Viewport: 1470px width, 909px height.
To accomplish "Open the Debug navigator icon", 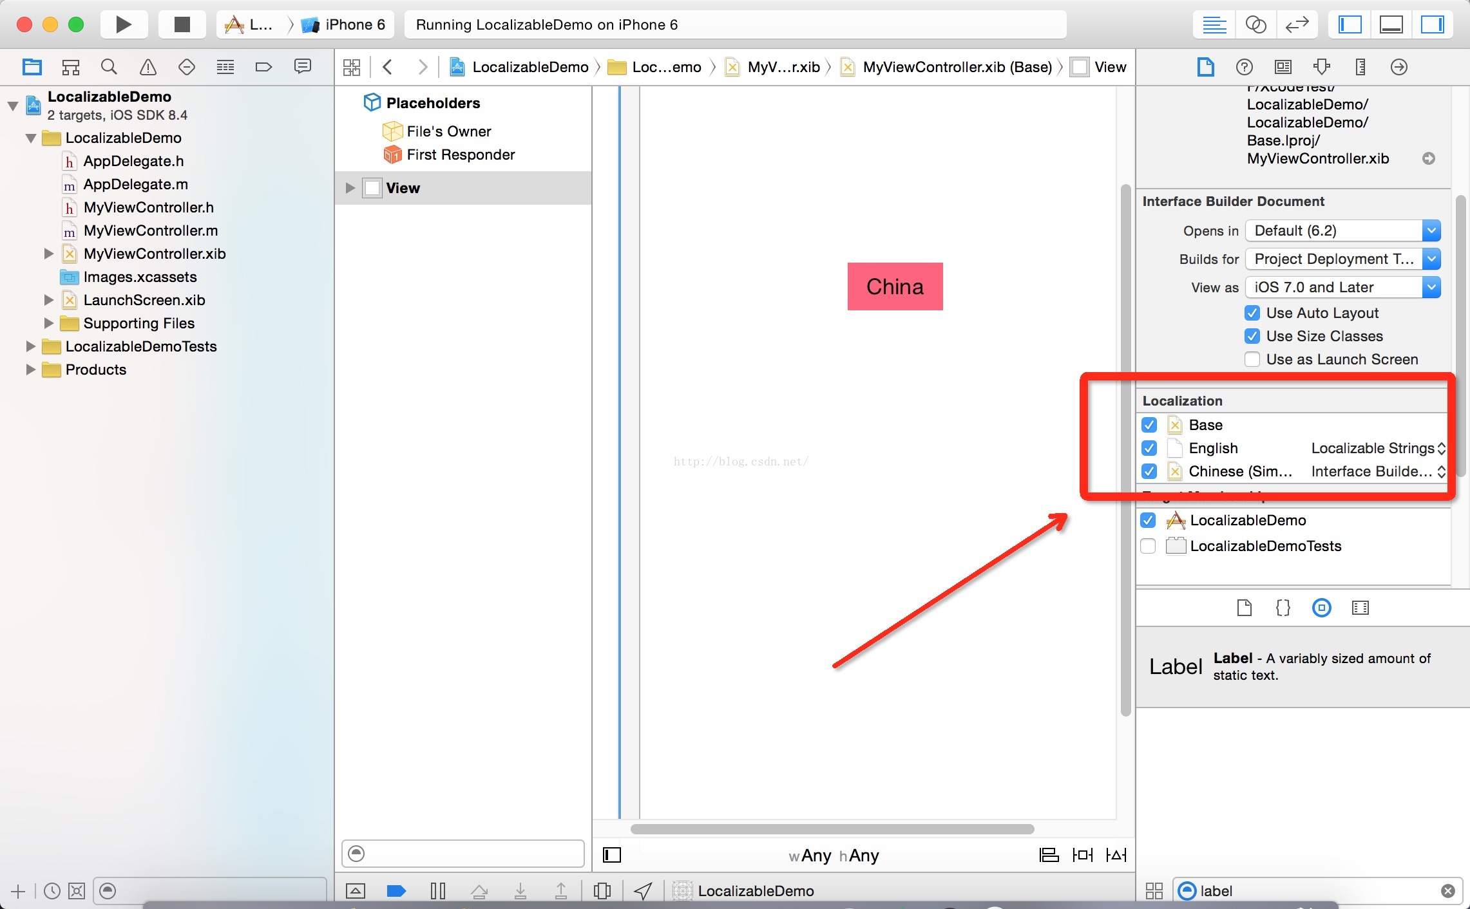I will [x=225, y=67].
